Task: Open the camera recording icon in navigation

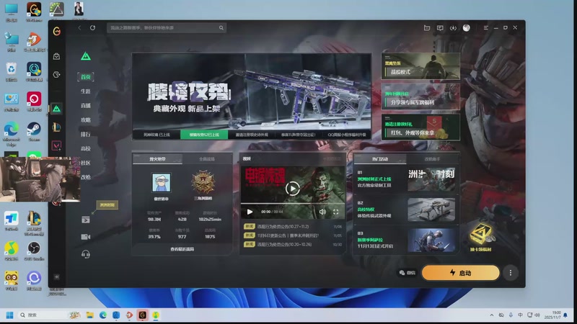Action: [x=85, y=237]
